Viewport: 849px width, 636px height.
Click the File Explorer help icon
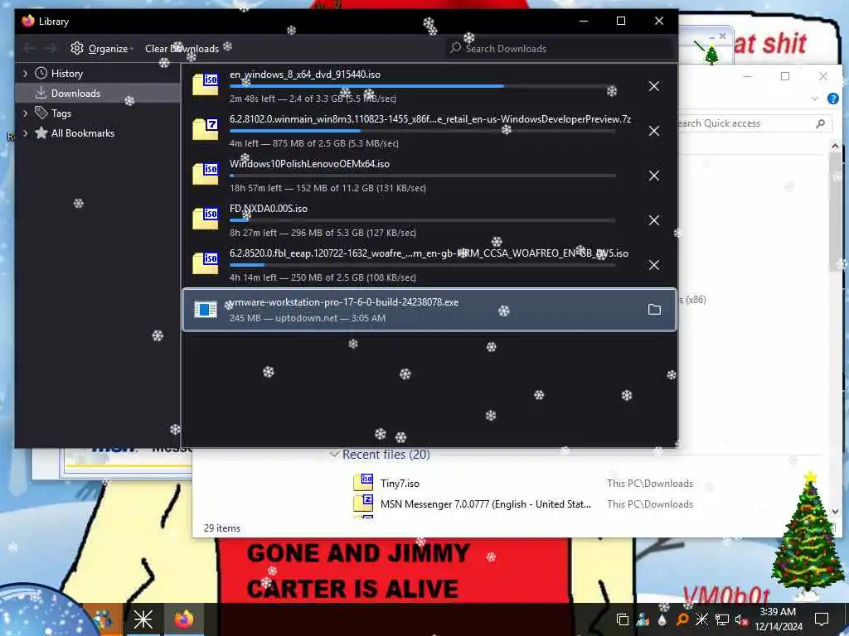[x=832, y=99]
